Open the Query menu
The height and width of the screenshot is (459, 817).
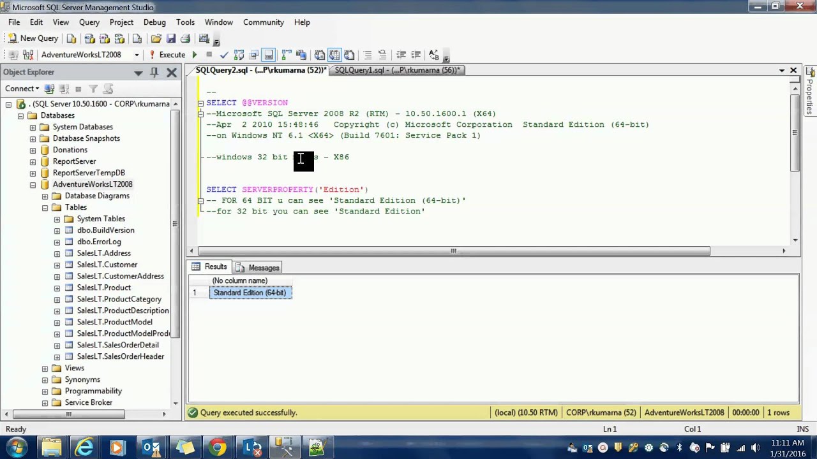89,22
